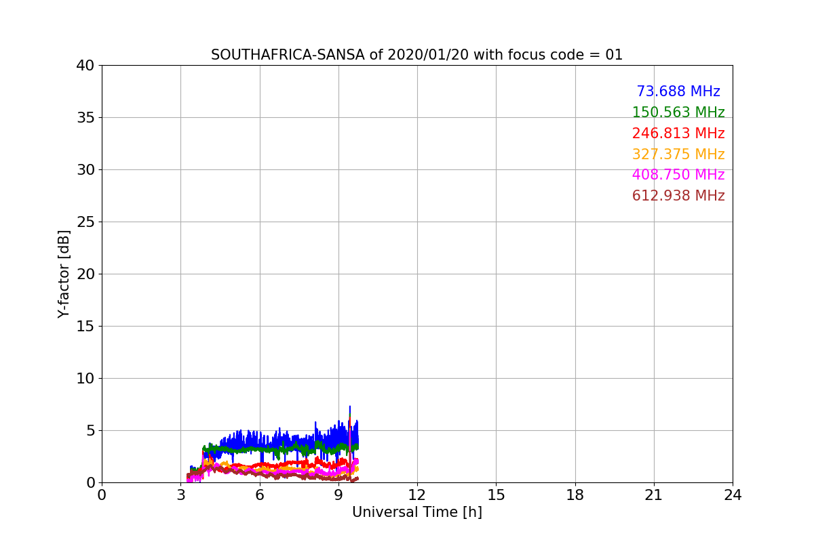Image resolution: width=814 pixels, height=542 pixels.
Task: Select the 327.375 MHz legend label
Action: click(x=678, y=154)
